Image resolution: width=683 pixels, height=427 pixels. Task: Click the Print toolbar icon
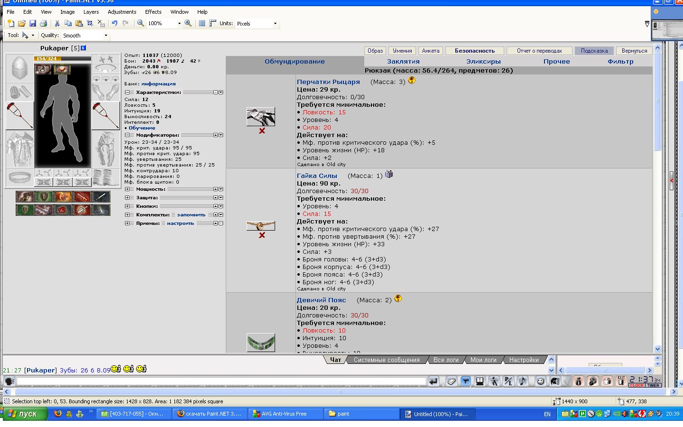(43, 23)
